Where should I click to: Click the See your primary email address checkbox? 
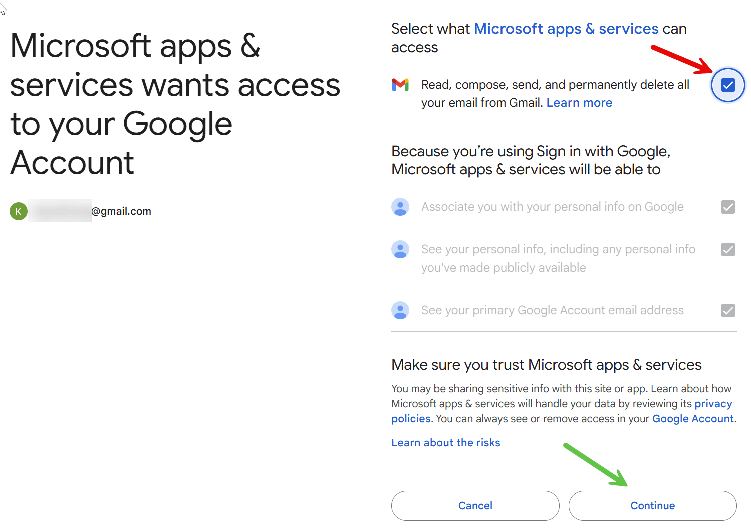click(728, 310)
